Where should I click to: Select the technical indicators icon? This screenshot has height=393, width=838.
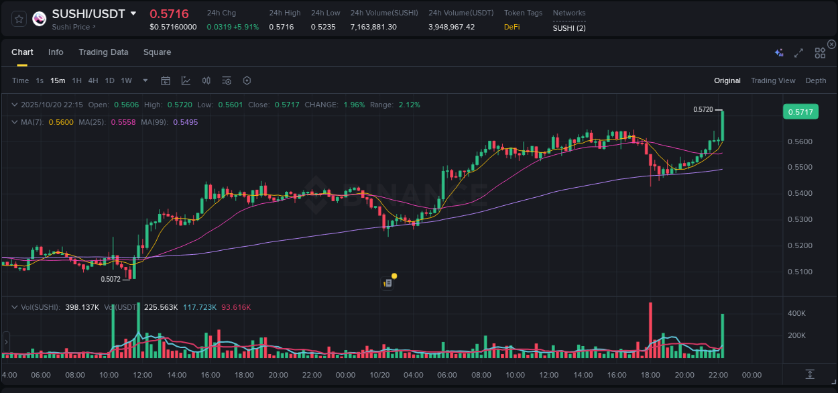click(206, 80)
